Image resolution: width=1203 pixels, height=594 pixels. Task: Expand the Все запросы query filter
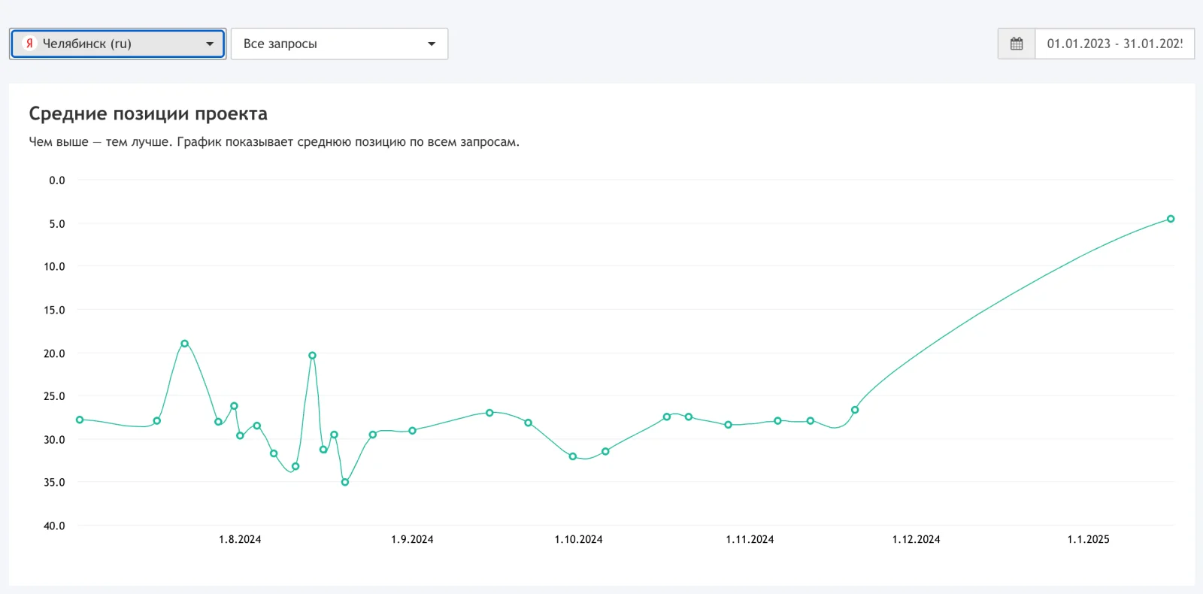(339, 44)
